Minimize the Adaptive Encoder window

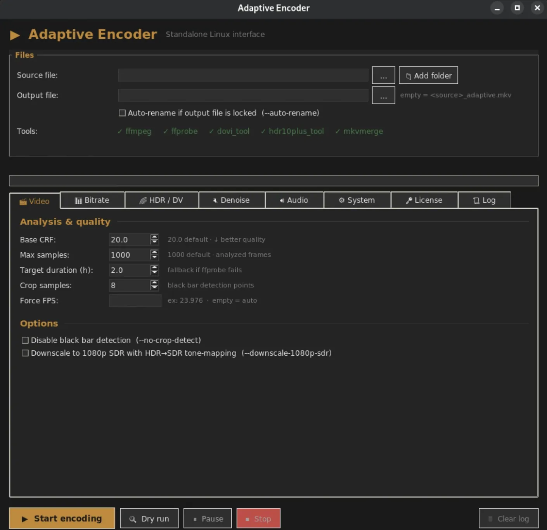pyautogui.click(x=497, y=8)
